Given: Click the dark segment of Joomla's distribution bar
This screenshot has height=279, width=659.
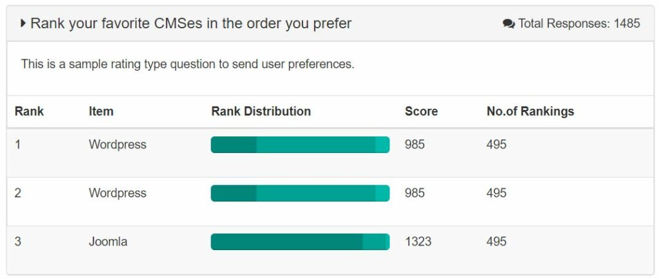Looking at the screenshot, I should coord(286,242).
